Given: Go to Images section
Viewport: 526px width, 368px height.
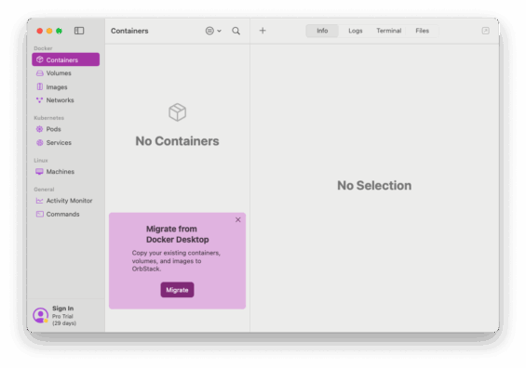Looking at the screenshot, I should [66, 86].
